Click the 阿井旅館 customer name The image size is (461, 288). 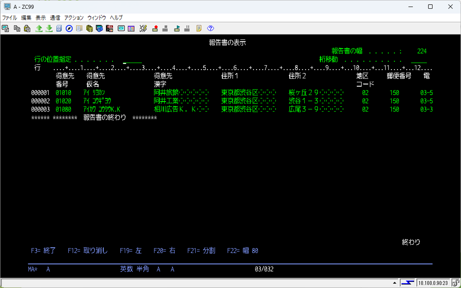(x=166, y=92)
